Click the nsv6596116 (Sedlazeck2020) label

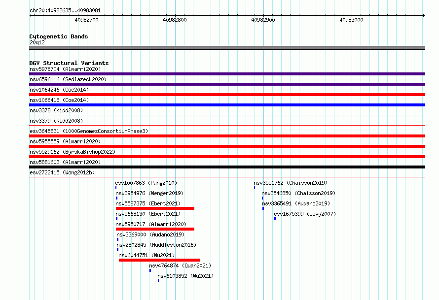click(68, 79)
